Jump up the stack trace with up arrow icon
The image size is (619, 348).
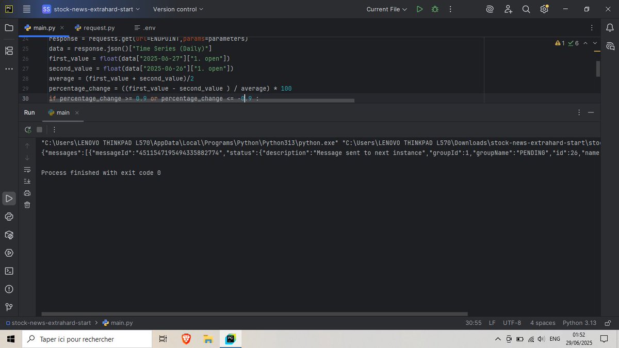point(27,145)
